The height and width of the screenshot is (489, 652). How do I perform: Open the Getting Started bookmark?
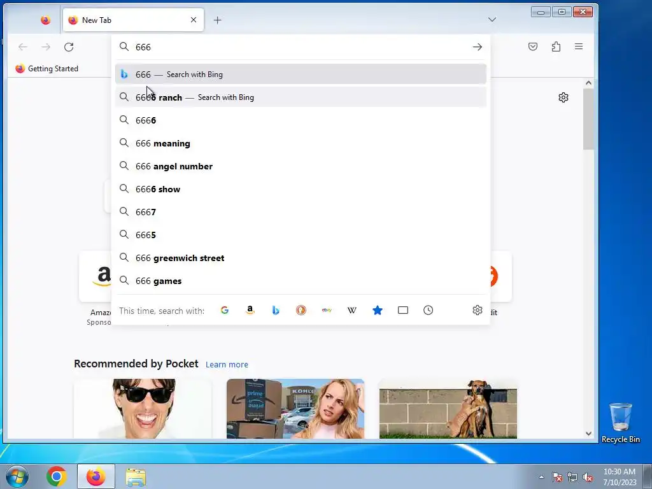[x=46, y=69]
